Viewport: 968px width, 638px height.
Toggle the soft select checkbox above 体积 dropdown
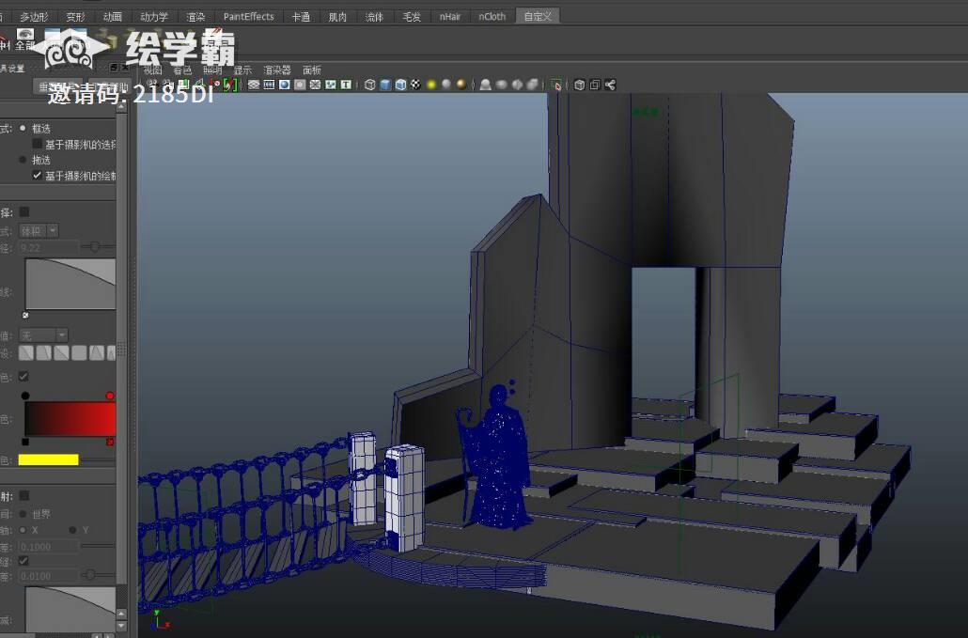(x=24, y=211)
